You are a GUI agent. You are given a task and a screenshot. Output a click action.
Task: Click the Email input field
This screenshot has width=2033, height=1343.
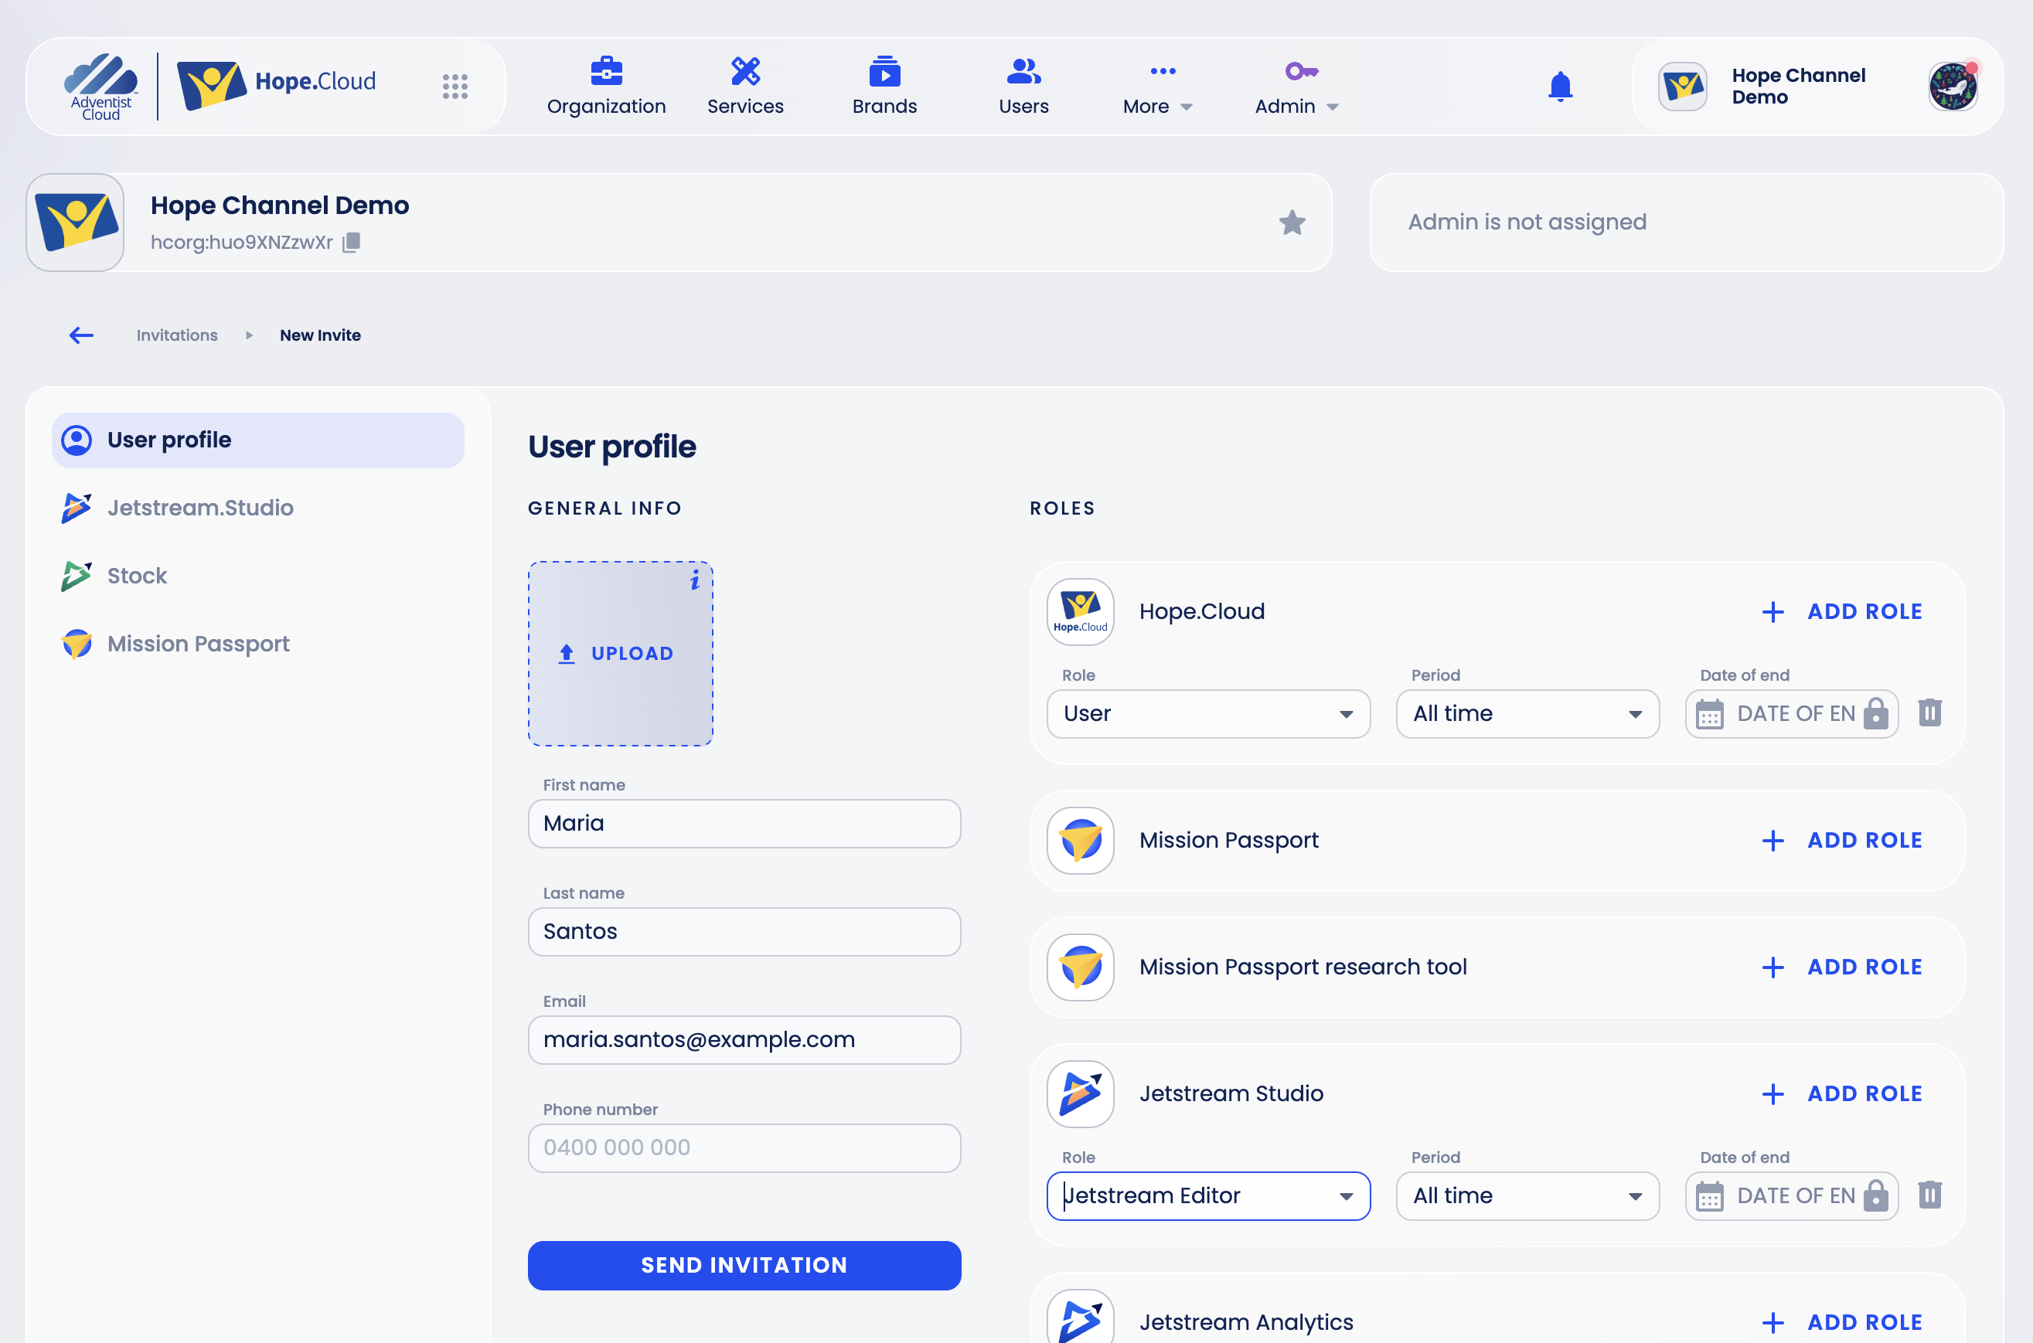pyautogui.click(x=744, y=1040)
